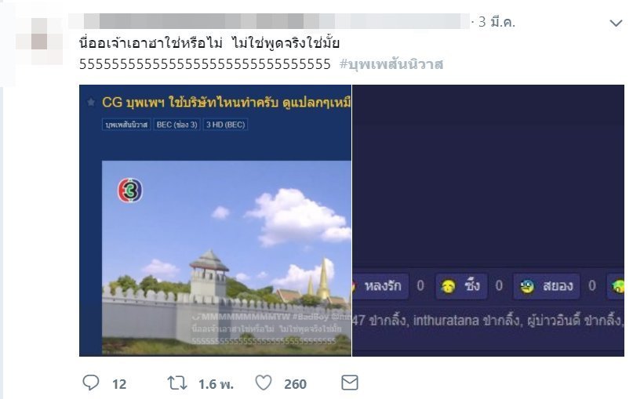Select the บุพเพสันนิวาส tag in the post
Screen dimensions: 633x399
(x=126, y=125)
